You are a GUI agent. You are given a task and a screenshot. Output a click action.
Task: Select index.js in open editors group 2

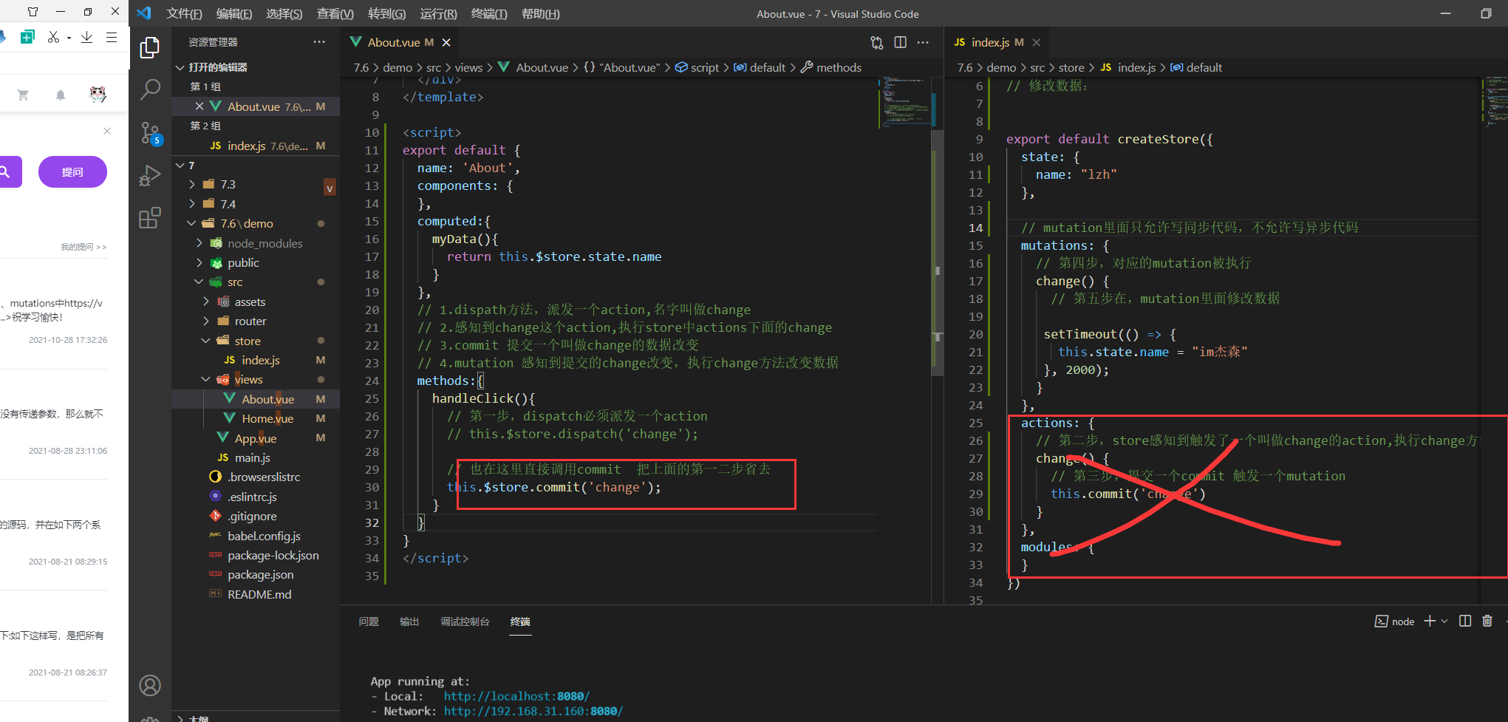pyautogui.click(x=256, y=146)
